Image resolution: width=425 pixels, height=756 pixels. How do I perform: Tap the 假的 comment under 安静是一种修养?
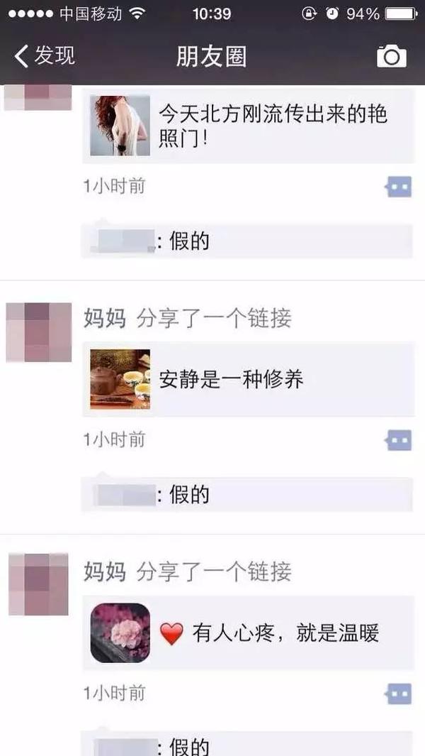pos(190,495)
